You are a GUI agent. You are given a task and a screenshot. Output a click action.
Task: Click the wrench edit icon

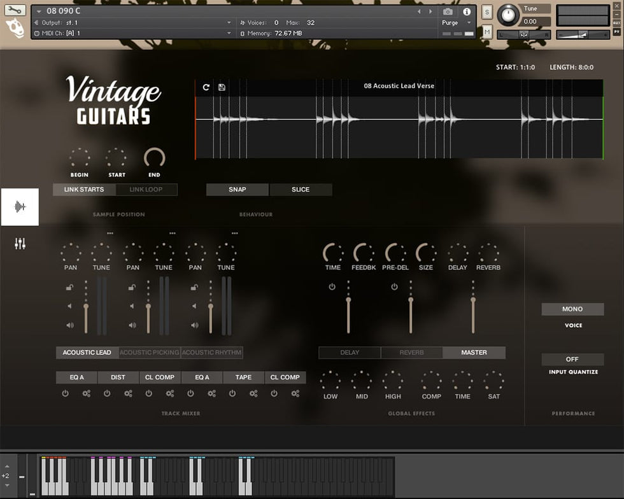15,10
